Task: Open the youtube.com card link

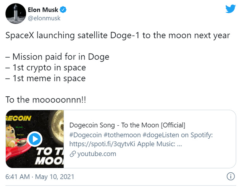Action: pos(97,154)
